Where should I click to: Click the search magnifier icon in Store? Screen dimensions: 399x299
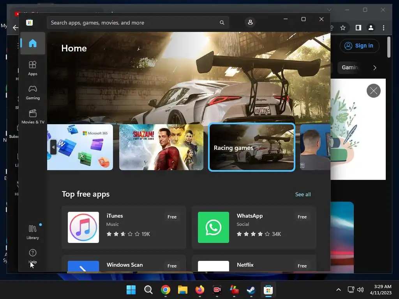tap(222, 23)
